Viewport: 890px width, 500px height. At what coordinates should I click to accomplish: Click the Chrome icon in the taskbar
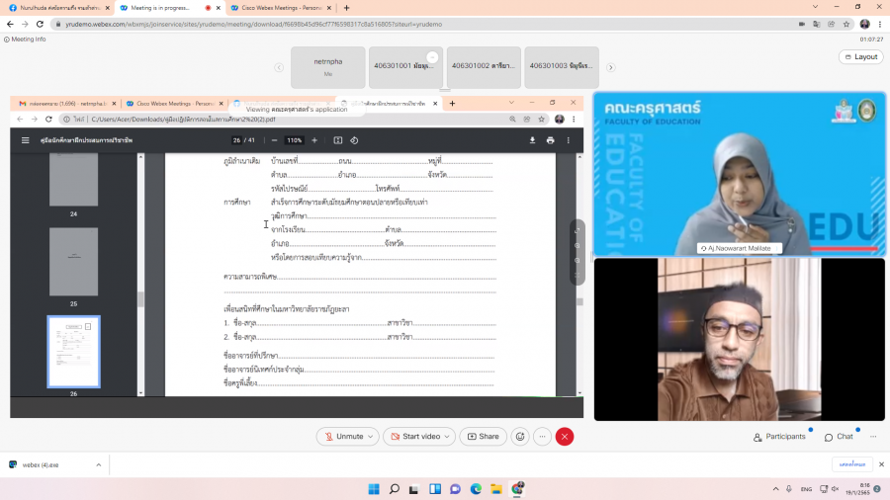click(x=517, y=488)
